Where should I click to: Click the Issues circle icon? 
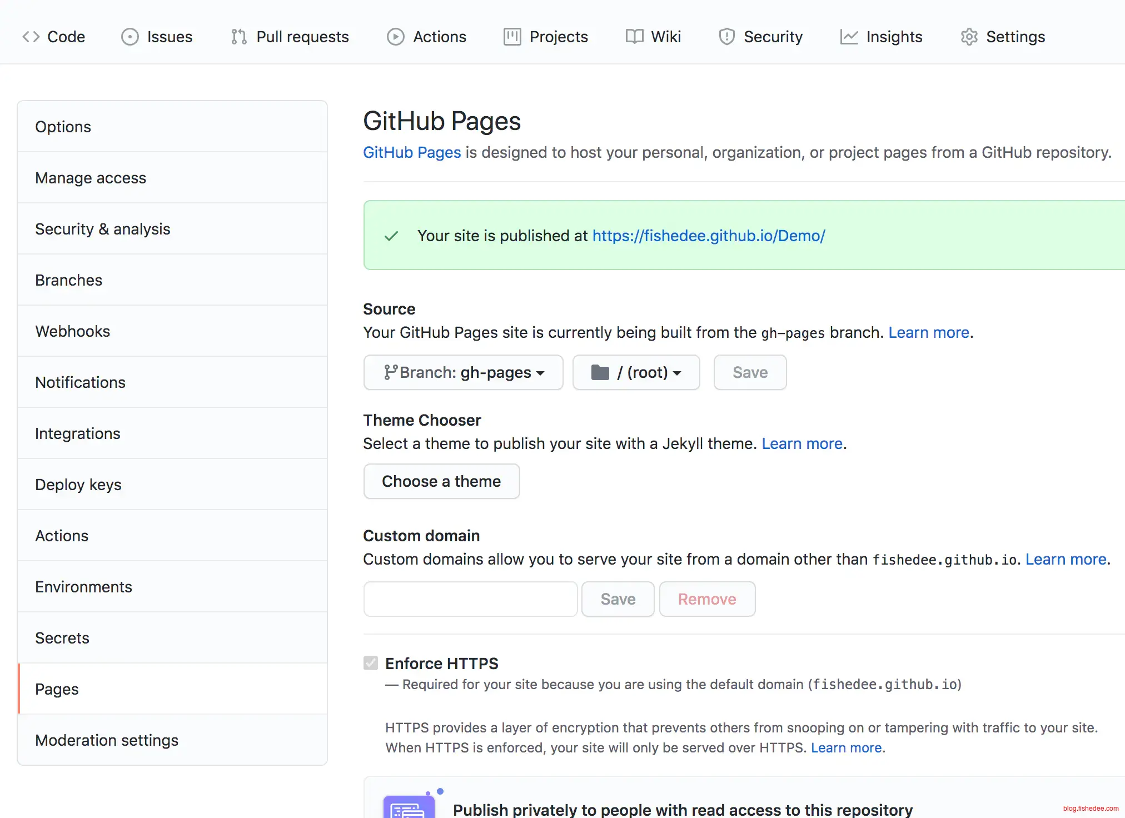[x=130, y=37]
